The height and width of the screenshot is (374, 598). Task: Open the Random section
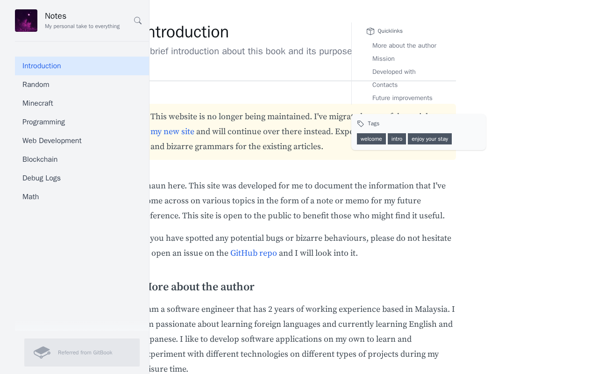[x=36, y=85]
